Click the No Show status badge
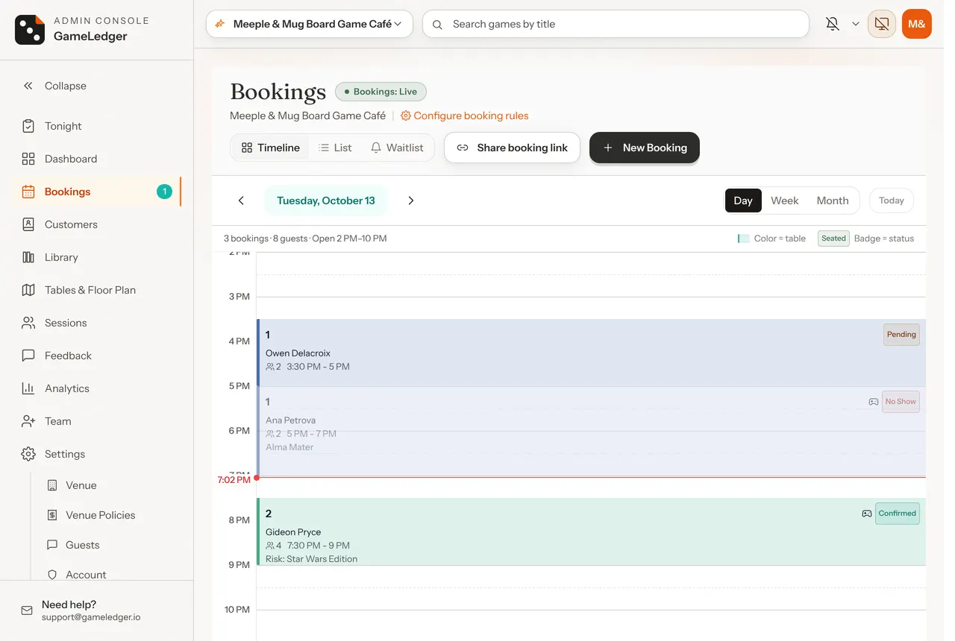The height and width of the screenshot is (641, 955). pyautogui.click(x=901, y=402)
